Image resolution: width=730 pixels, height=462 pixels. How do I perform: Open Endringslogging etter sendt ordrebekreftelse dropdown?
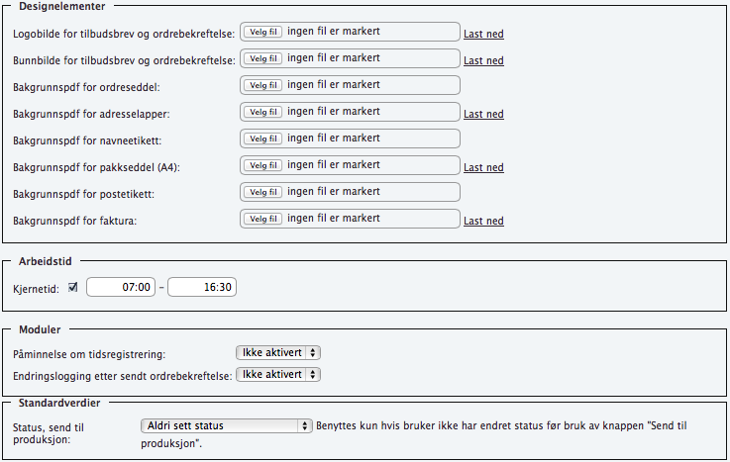pos(280,374)
